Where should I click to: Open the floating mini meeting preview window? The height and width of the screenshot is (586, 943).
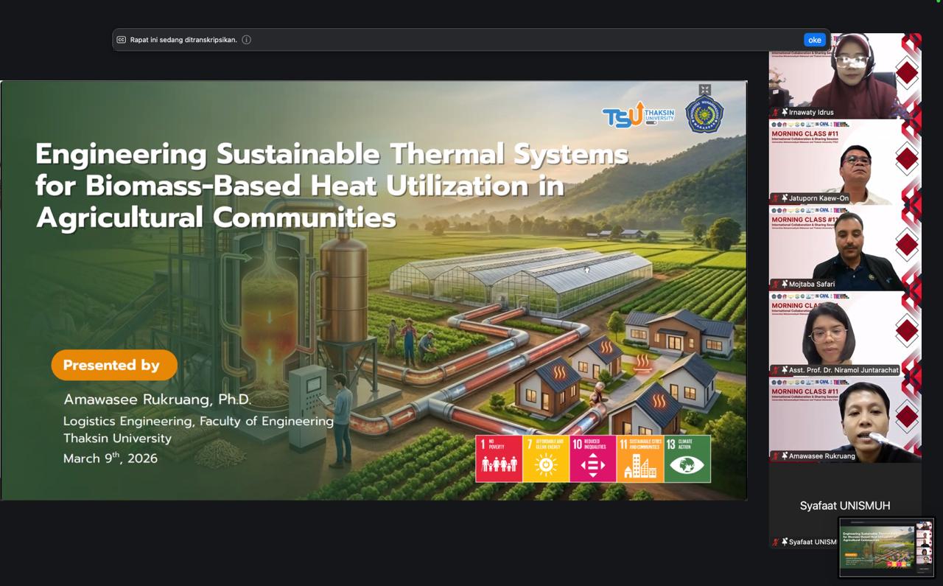coord(886,547)
